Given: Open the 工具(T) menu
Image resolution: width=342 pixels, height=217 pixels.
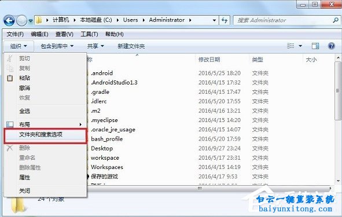Looking at the screenshot, I should tap(89, 34).
